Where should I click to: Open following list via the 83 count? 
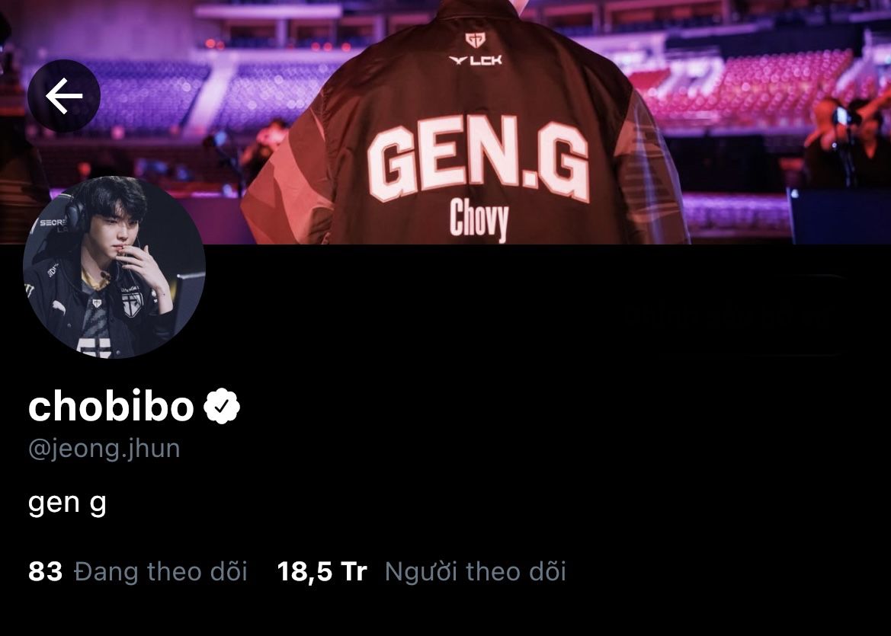point(46,571)
